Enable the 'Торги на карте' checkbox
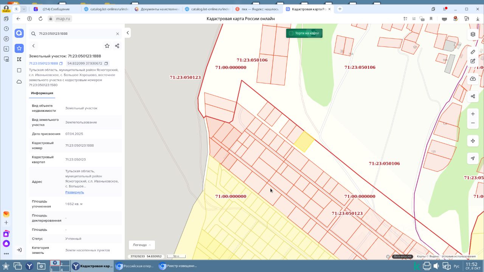Viewport: 484px width, 272px height. coord(291,33)
